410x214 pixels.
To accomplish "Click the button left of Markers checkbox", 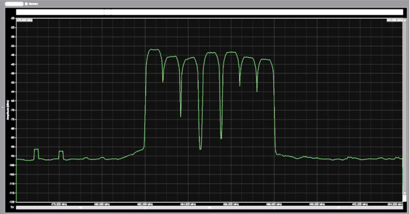I will (x=15, y=3).
